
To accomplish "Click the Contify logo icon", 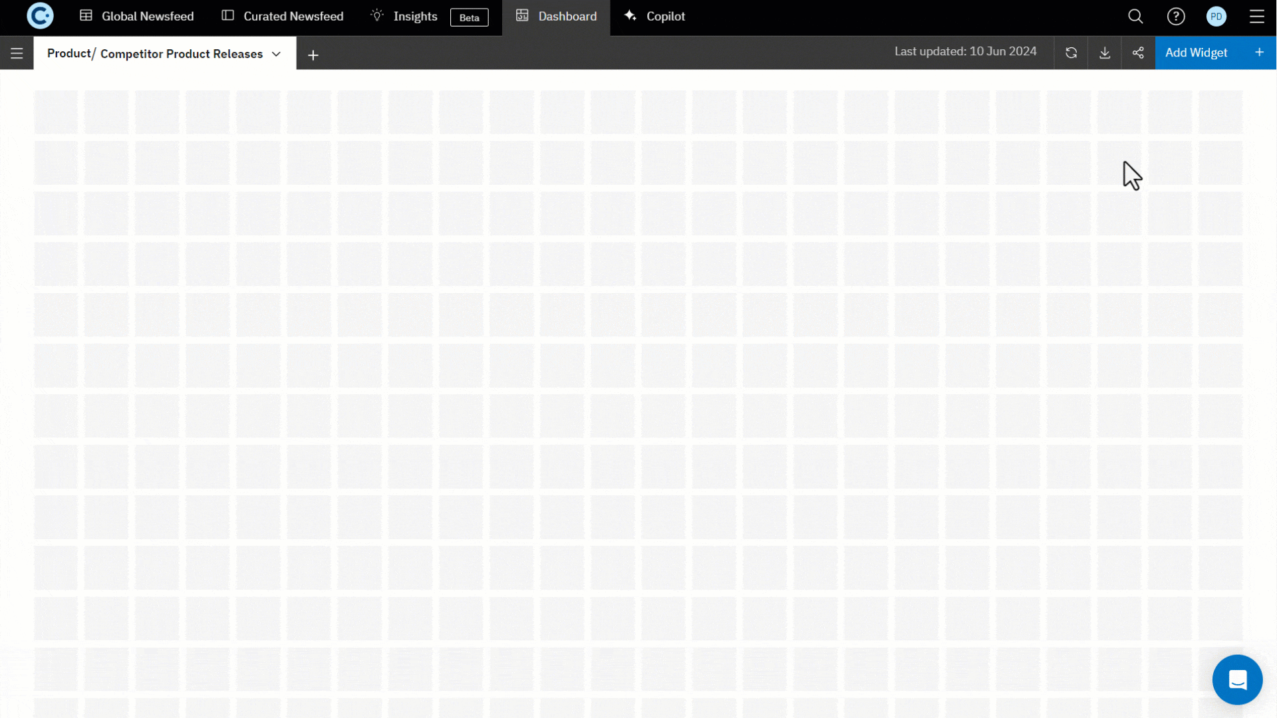I will [x=40, y=16].
